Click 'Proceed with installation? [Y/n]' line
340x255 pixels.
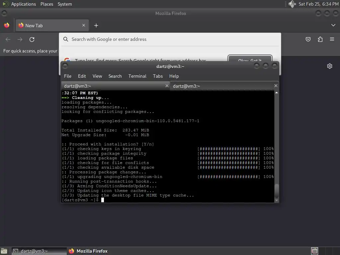108,144
